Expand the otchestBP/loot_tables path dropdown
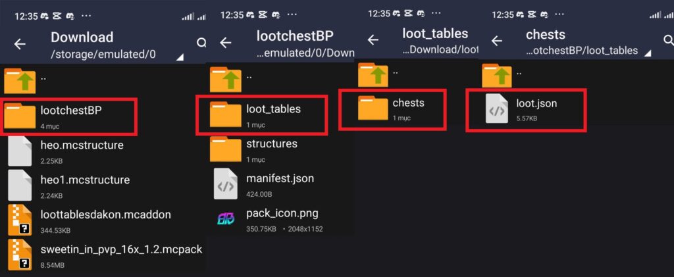Screen dimensions: 674x277 648,53
